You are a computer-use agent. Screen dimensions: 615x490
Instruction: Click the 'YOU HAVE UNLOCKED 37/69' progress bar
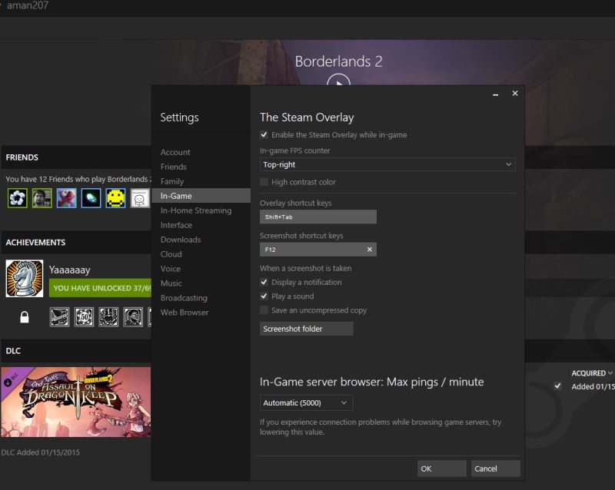[x=100, y=288]
